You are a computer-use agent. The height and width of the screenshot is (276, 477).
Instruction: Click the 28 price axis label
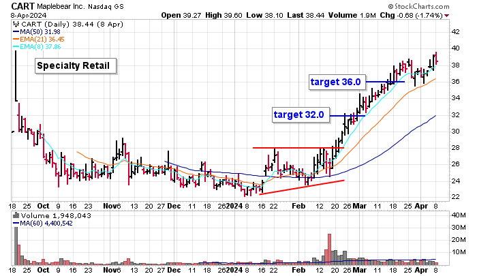pos(455,148)
